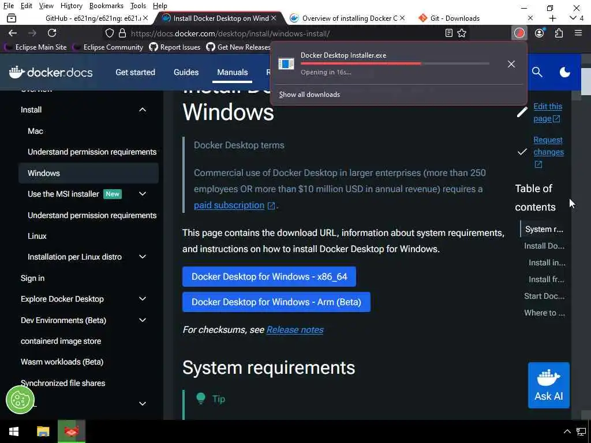
Task: Click the Edit this page link
Action: click(548, 112)
